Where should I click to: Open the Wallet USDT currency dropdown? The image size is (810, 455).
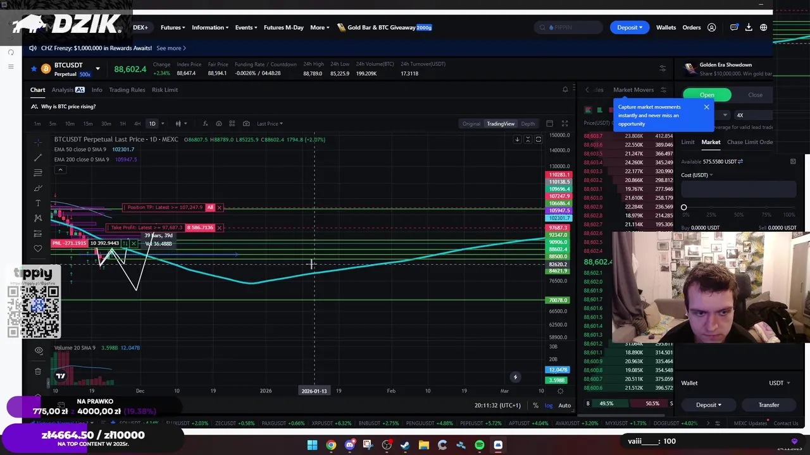[x=779, y=383]
